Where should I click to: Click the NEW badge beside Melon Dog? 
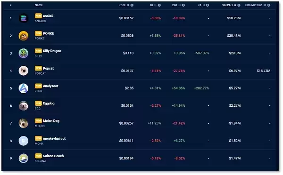tap(38, 121)
